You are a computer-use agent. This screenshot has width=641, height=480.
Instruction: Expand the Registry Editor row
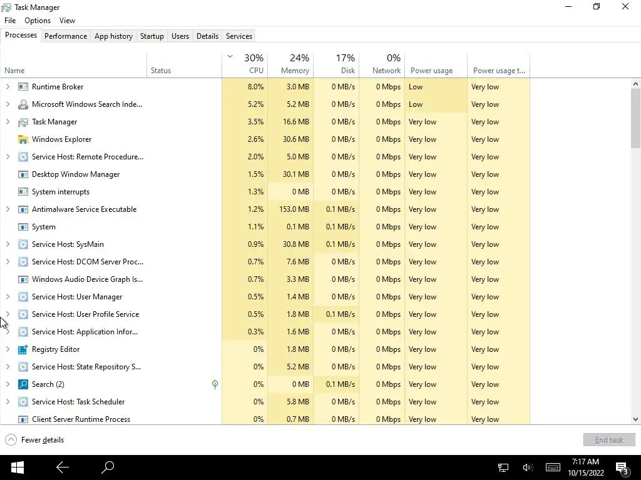point(8,349)
